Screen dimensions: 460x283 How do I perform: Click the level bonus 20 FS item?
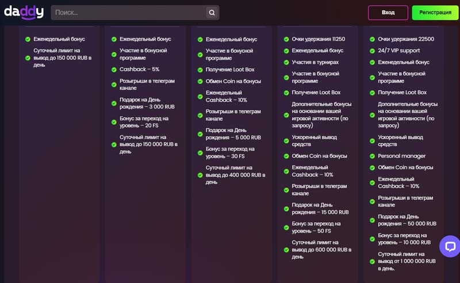coord(144,122)
